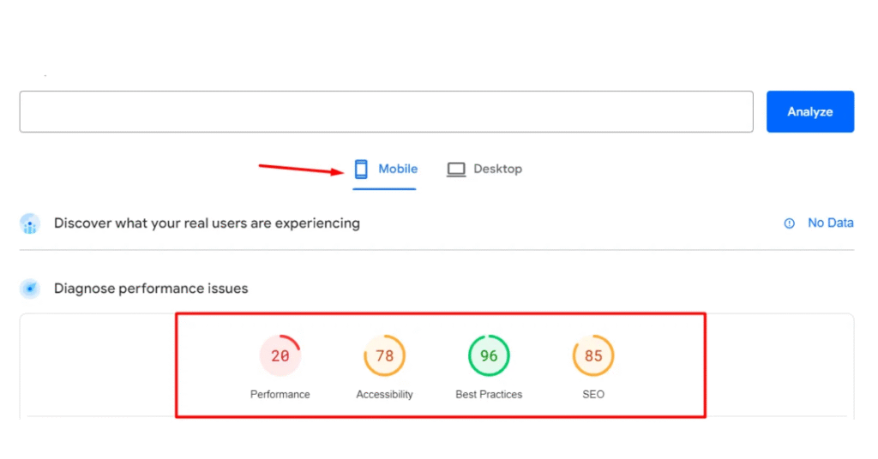Click the Accessibility label
This screenshot has height=459, width=878.
click(384, 395)
